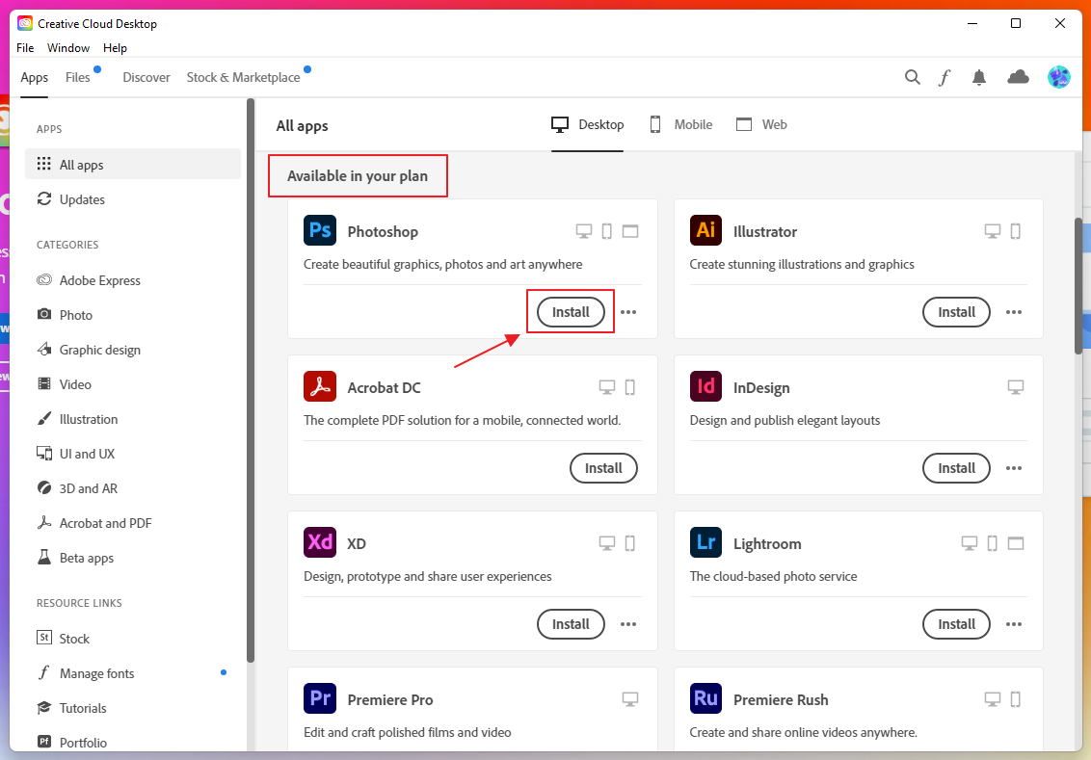Open the fonts icon in top bar
Image resolution: width=1091 pixels, height=760 pixels.
pos(945,77)
